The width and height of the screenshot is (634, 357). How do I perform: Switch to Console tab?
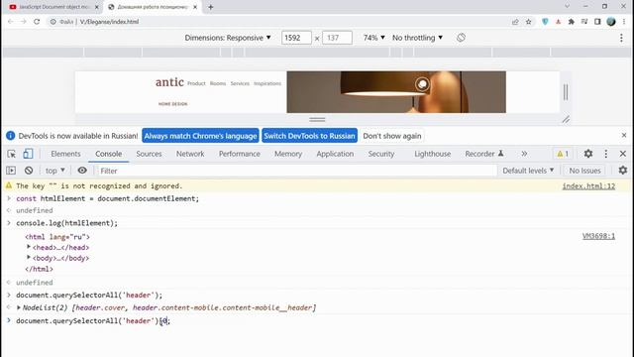pyautogui.click(x=108, y=154)
